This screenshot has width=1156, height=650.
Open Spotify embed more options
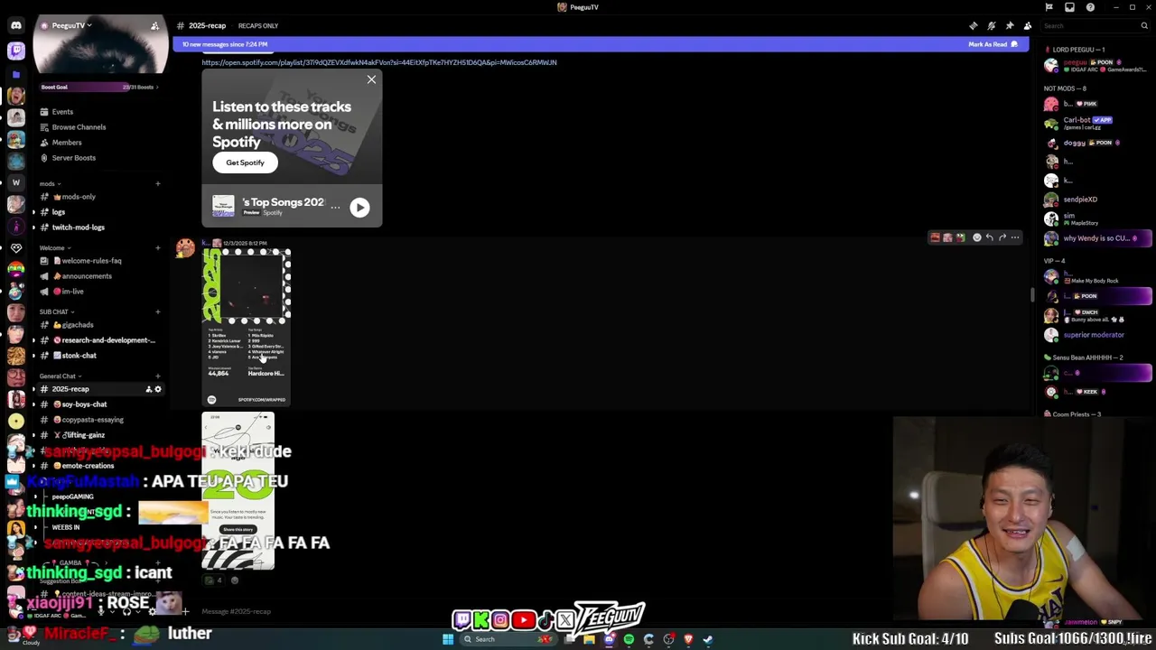335,207
